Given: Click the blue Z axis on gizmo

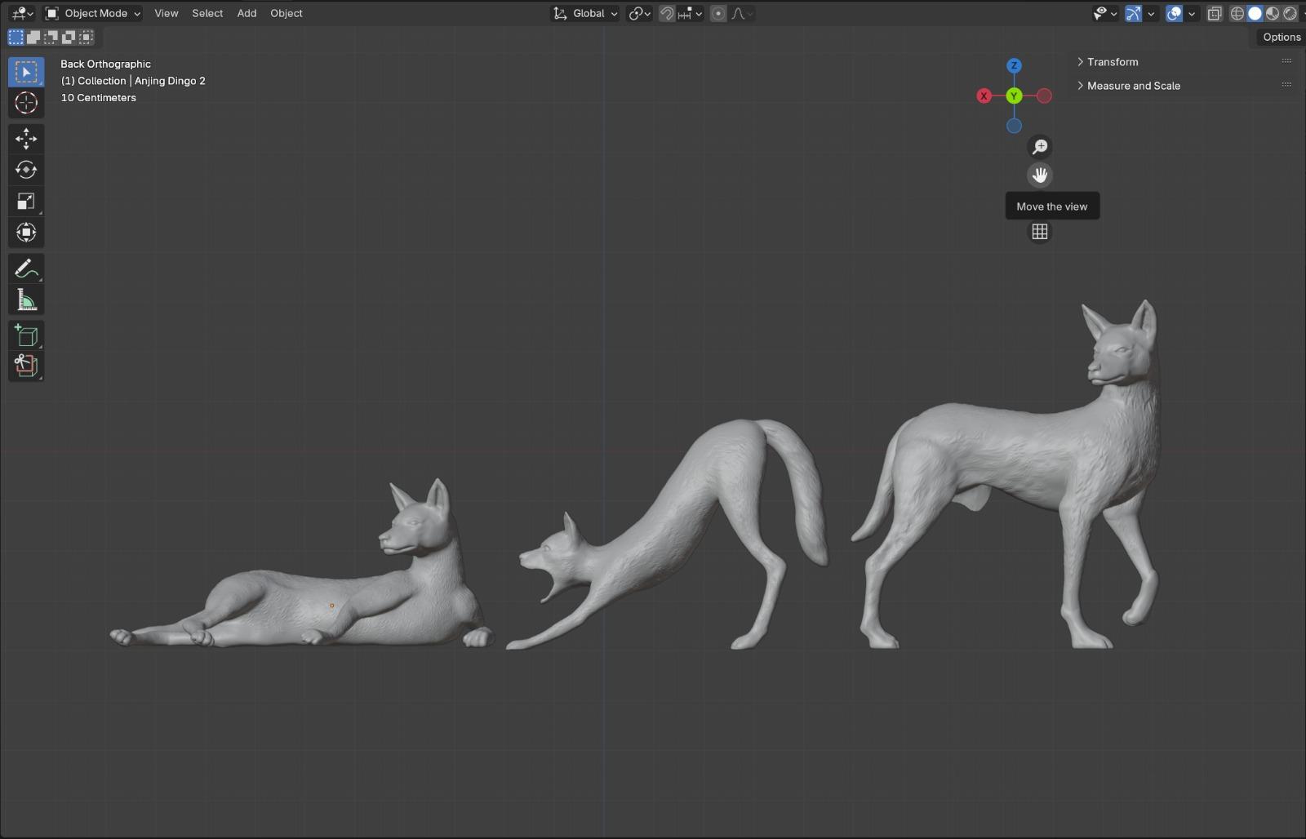Looking at the screenshot, I should click(x=1014, y=65).
